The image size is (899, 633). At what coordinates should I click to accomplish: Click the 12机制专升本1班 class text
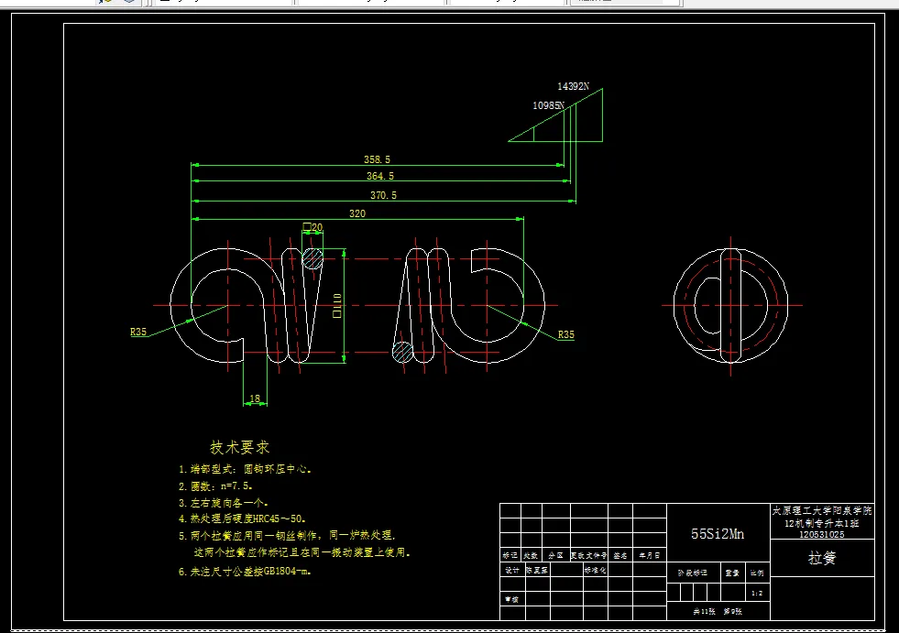[x=822, y=523]
